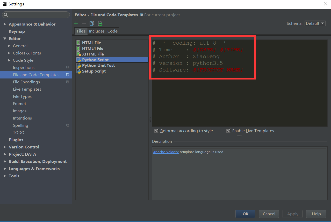Screen dimensions: 331x222
Task: Expand the Tools section
Action: [x=5, y=176]
